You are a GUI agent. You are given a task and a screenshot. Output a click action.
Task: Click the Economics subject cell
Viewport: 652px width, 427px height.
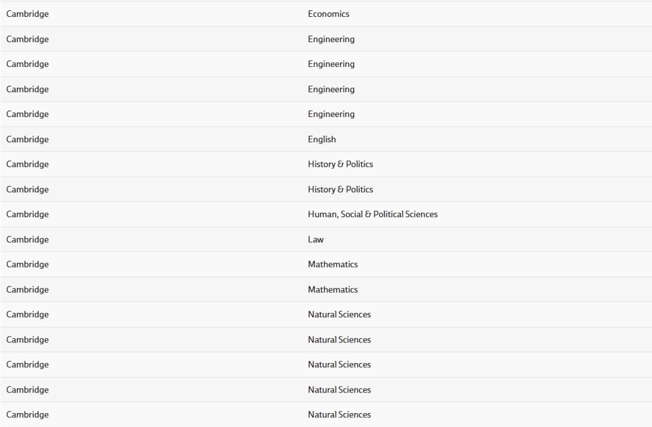click(328, 14)
